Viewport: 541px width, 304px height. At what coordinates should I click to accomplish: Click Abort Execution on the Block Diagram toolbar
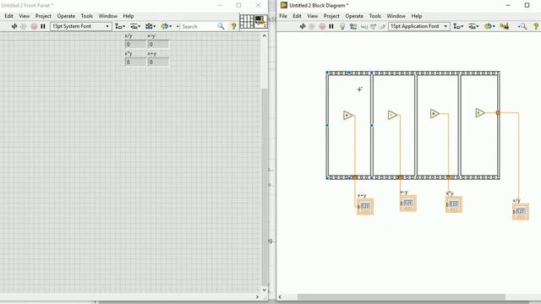point(322,26)
